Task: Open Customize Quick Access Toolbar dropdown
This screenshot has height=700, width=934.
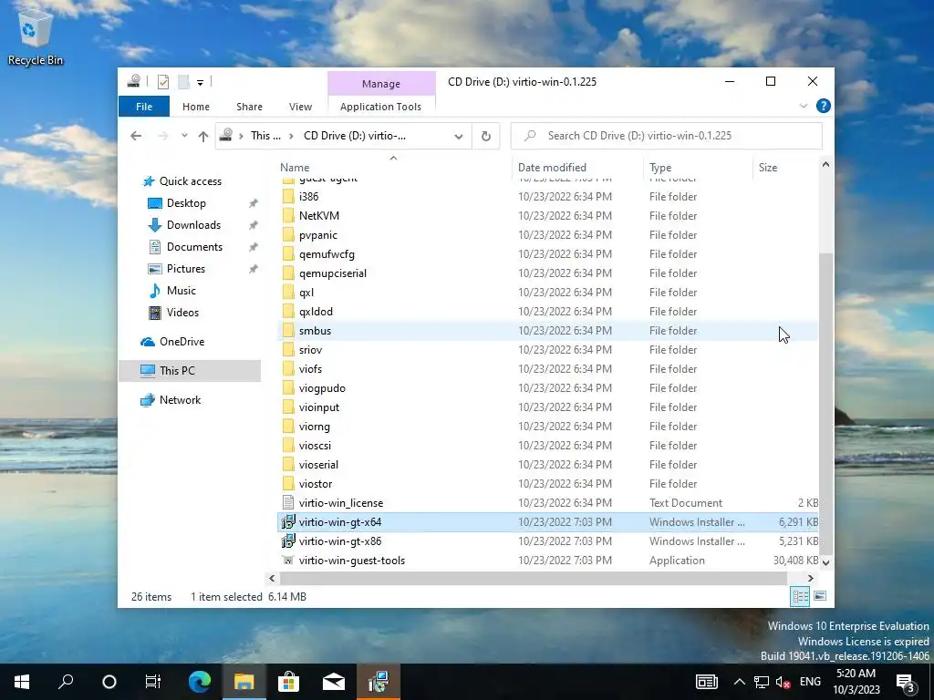Action: click(x=200, y=83)
